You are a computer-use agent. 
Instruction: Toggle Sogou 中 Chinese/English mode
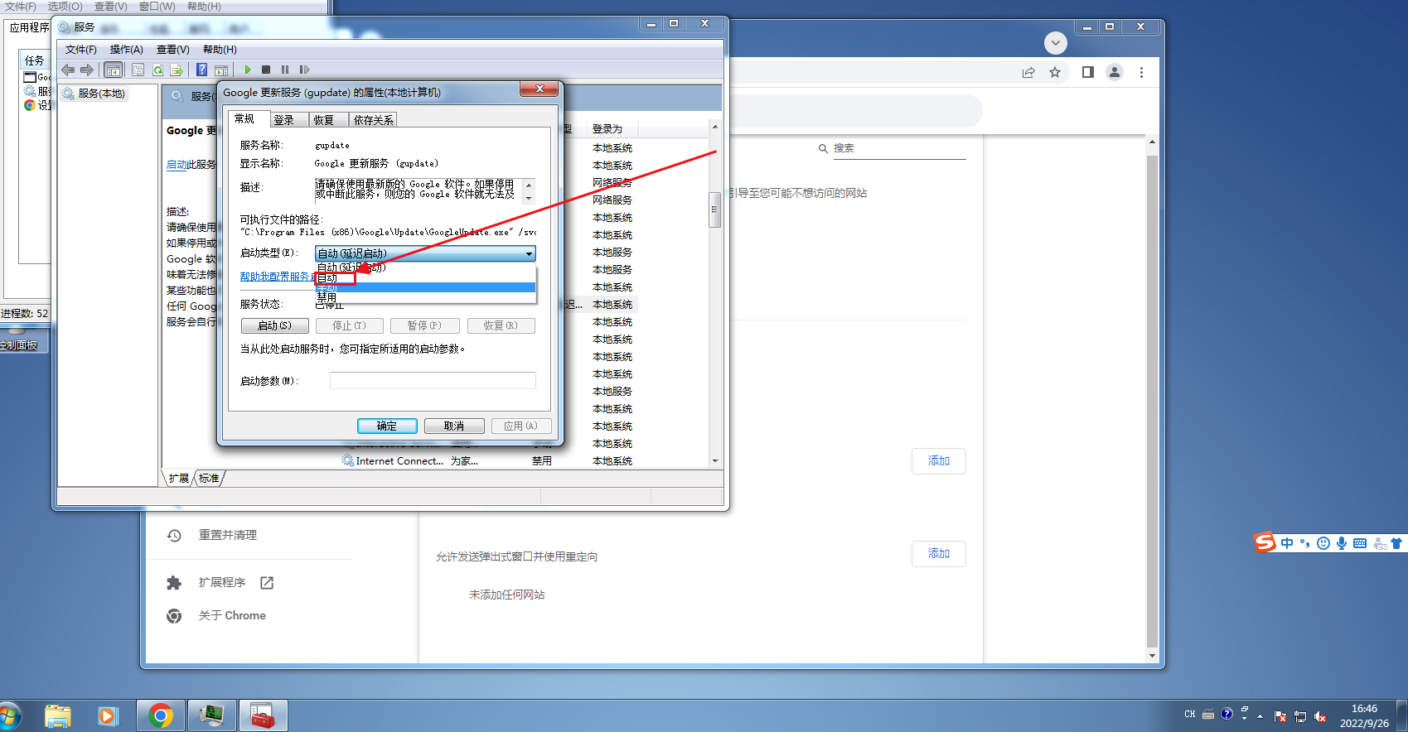(x=1287, y=543)
